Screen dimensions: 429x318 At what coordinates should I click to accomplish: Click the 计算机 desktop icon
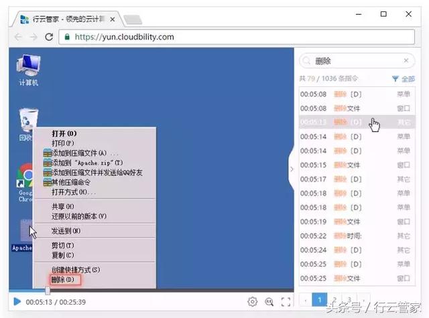(28, 70)
